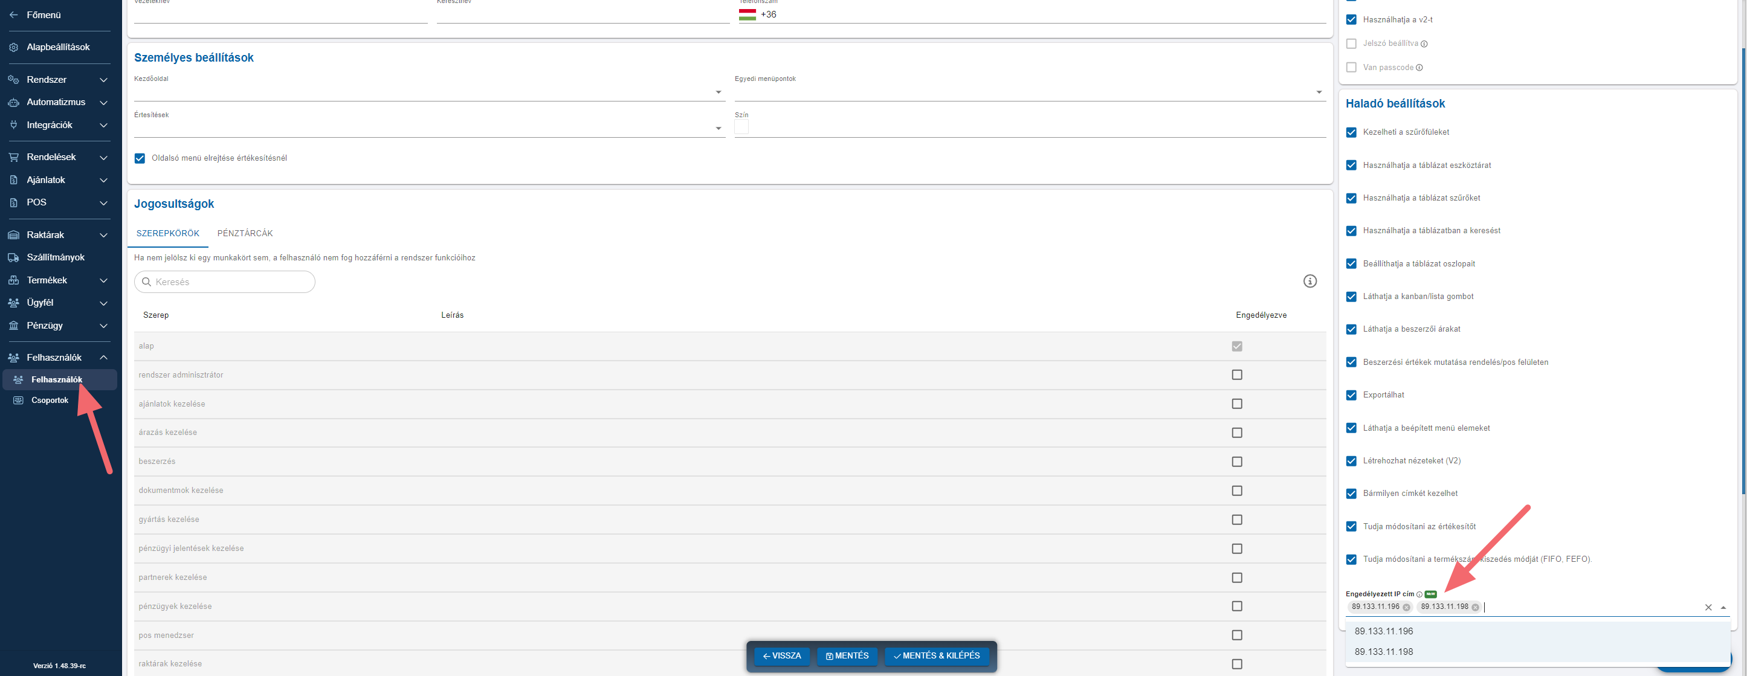Click the Rendszer sidebar icon
The image size is (1747, 676).
tap(13, 80)
